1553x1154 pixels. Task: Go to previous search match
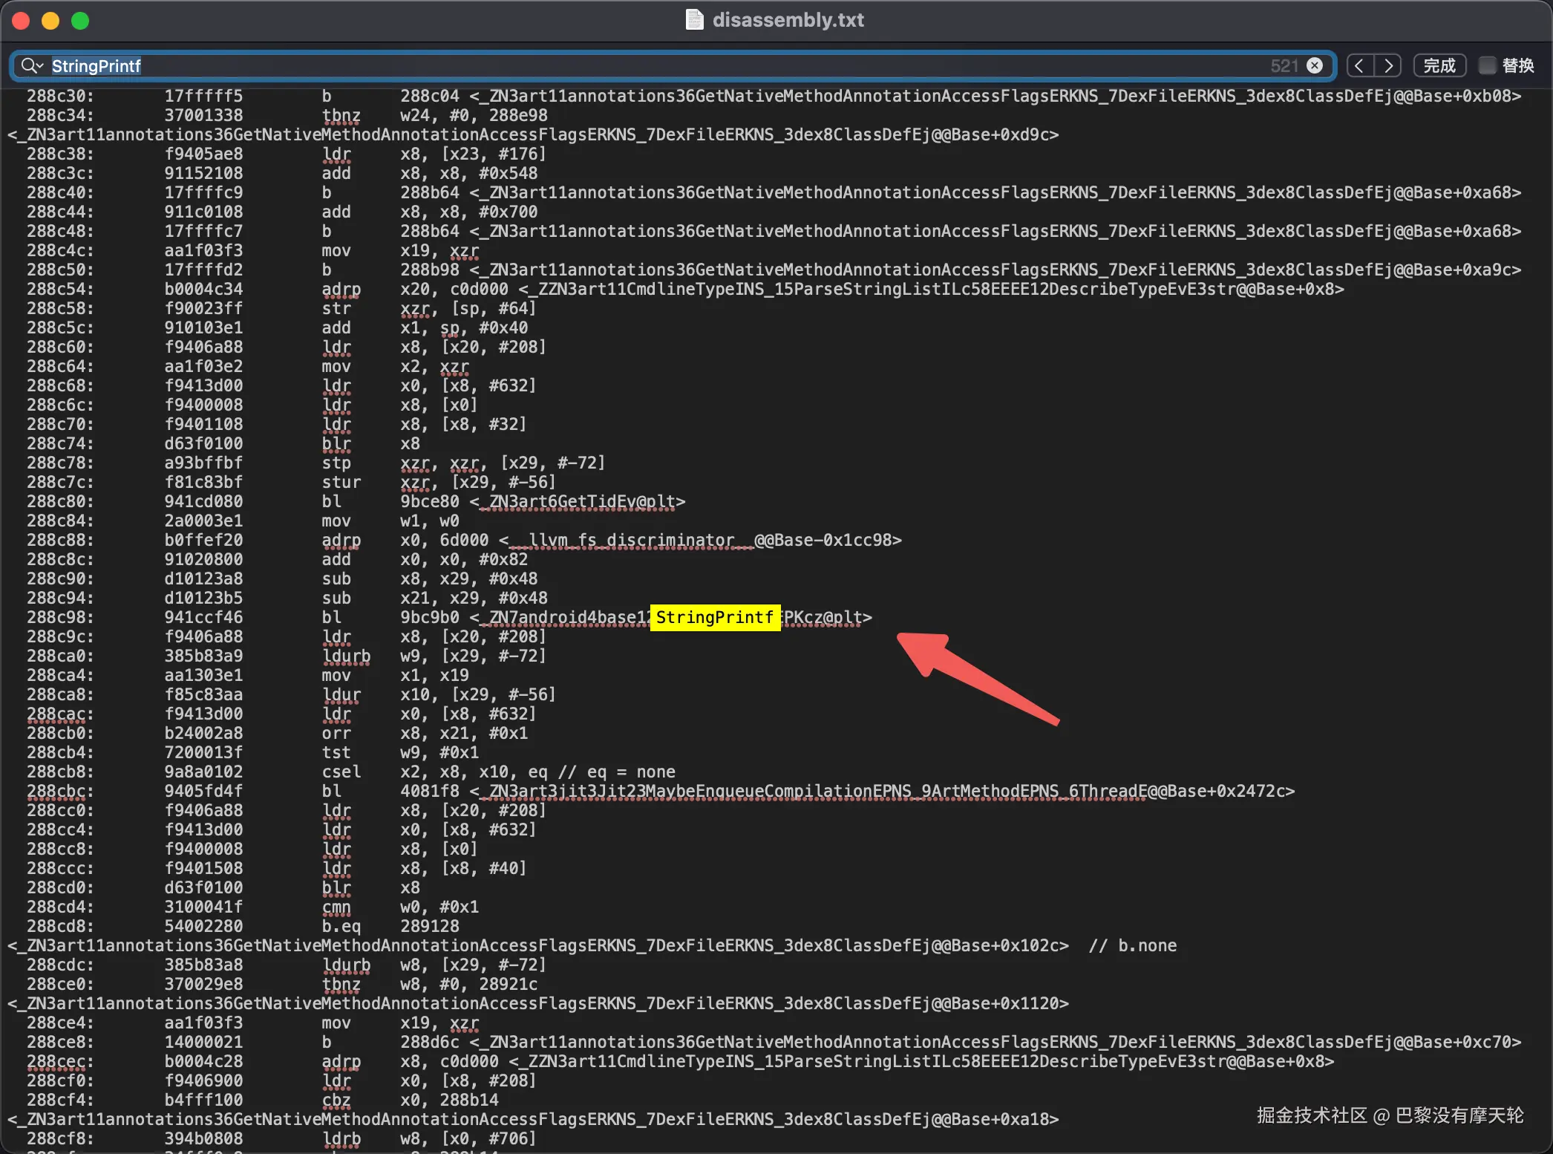click(1359, 65)
